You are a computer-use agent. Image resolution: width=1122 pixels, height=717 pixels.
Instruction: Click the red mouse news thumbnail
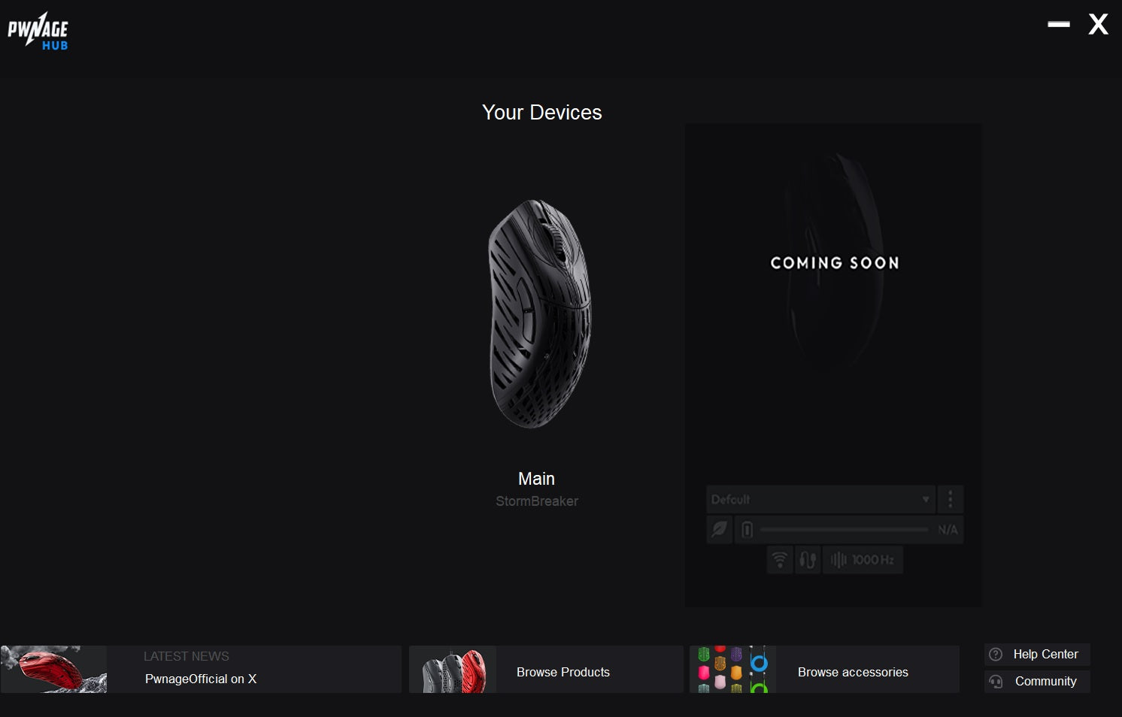point(53,669)
